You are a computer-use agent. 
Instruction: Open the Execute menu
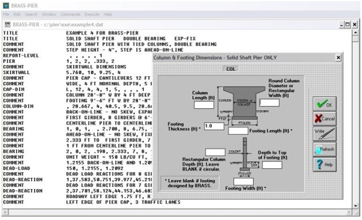[92, 14]
